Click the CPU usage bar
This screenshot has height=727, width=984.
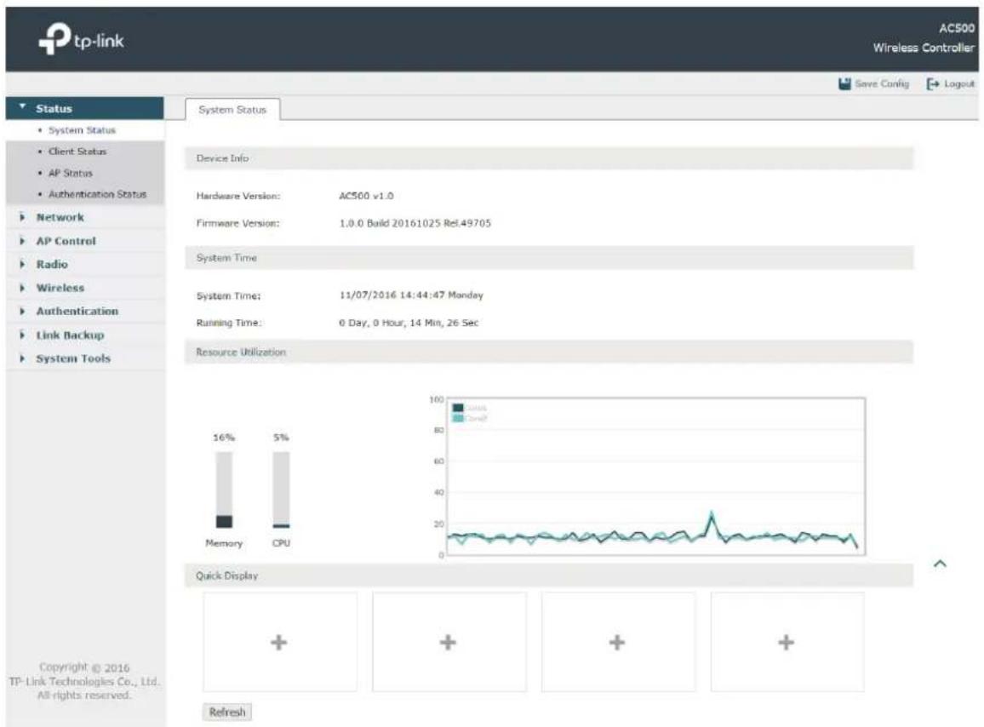(281, 489)
